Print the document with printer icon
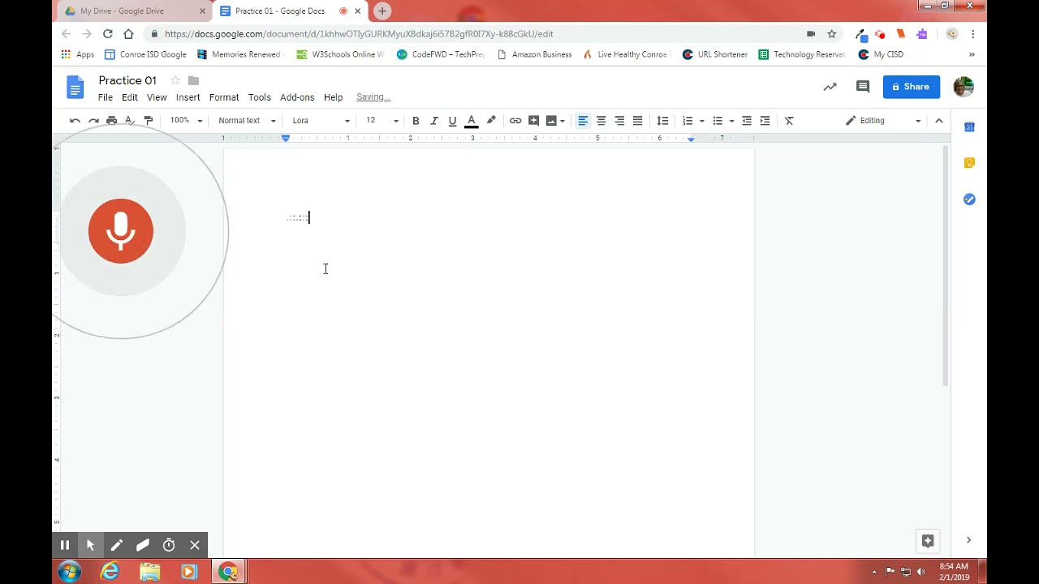This screenshot has height=584, width=1039. 112,121
